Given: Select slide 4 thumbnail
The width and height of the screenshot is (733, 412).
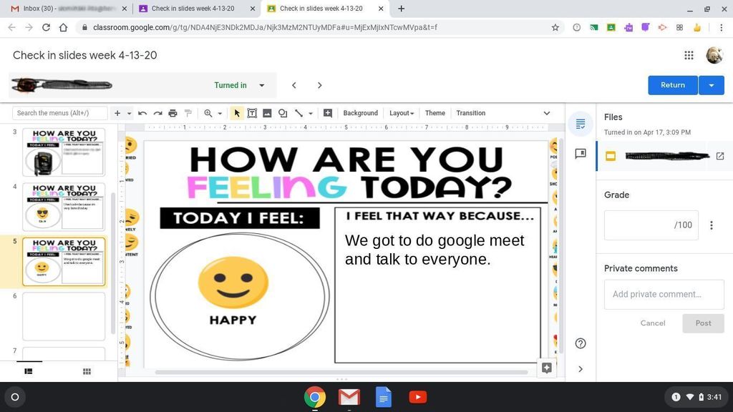Looking at the screenshot, I should [64, 207].
